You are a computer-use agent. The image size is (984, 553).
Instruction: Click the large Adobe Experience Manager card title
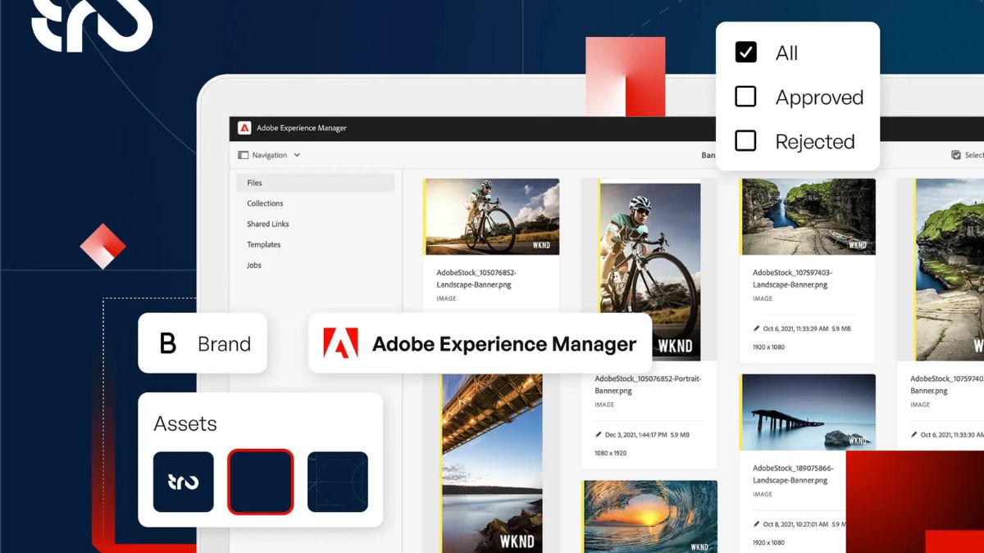point(504,344)
